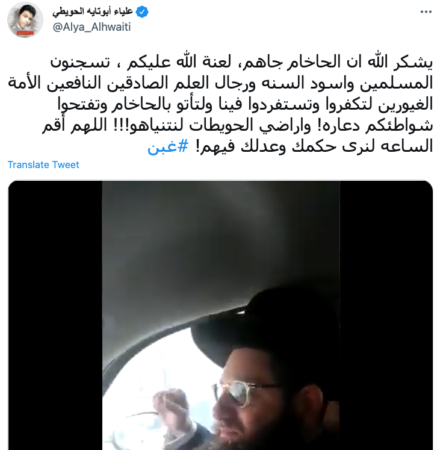Click the Translate Tweet link
The height and width of the screenshot is (450, 440).
43,164
